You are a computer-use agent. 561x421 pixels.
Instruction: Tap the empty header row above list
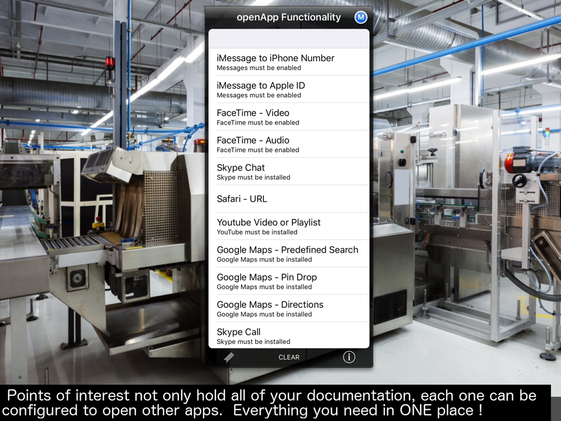(289, 39)
